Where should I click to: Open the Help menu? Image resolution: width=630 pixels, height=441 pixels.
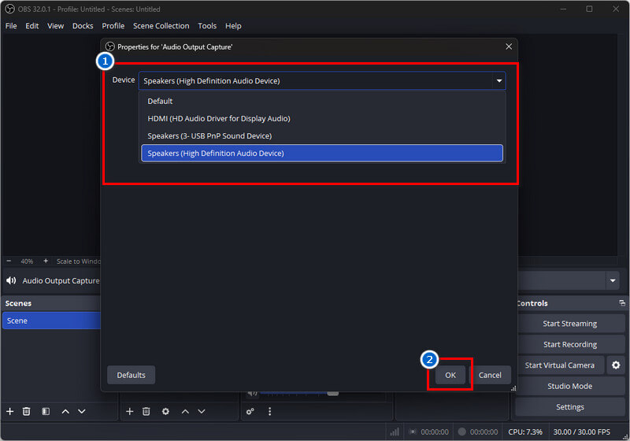pos(233,26)
